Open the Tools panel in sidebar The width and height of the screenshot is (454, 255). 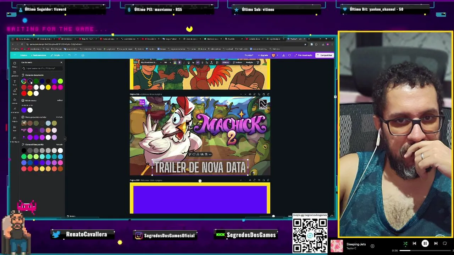15,110
